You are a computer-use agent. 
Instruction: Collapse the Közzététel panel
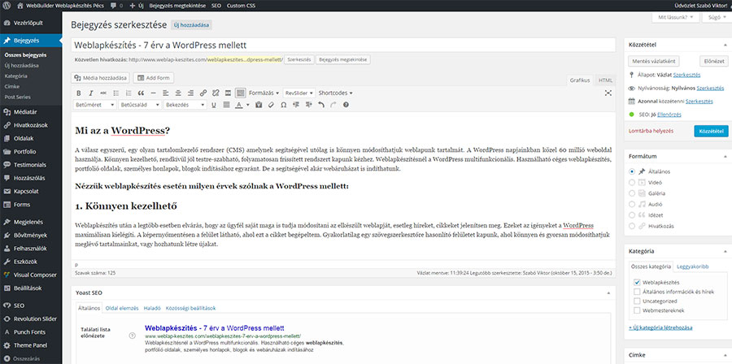pos(725,45)
